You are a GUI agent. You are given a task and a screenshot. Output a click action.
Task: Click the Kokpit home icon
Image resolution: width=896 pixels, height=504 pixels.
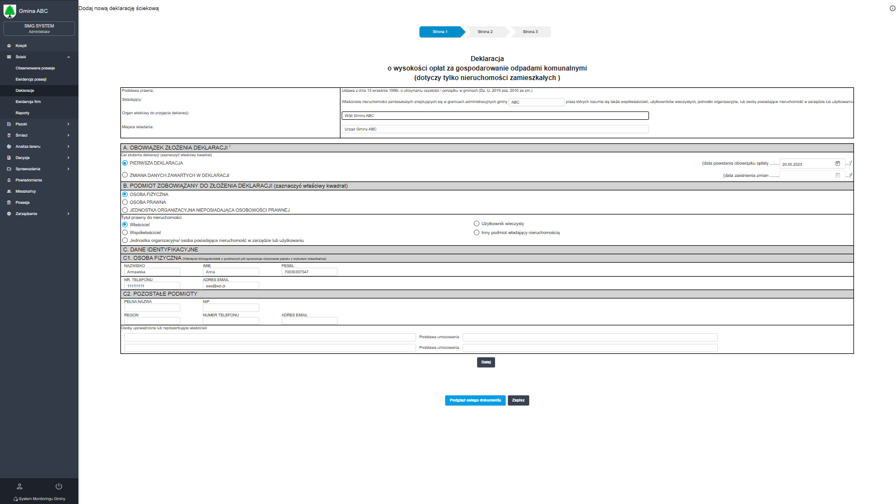coord(9,46)
